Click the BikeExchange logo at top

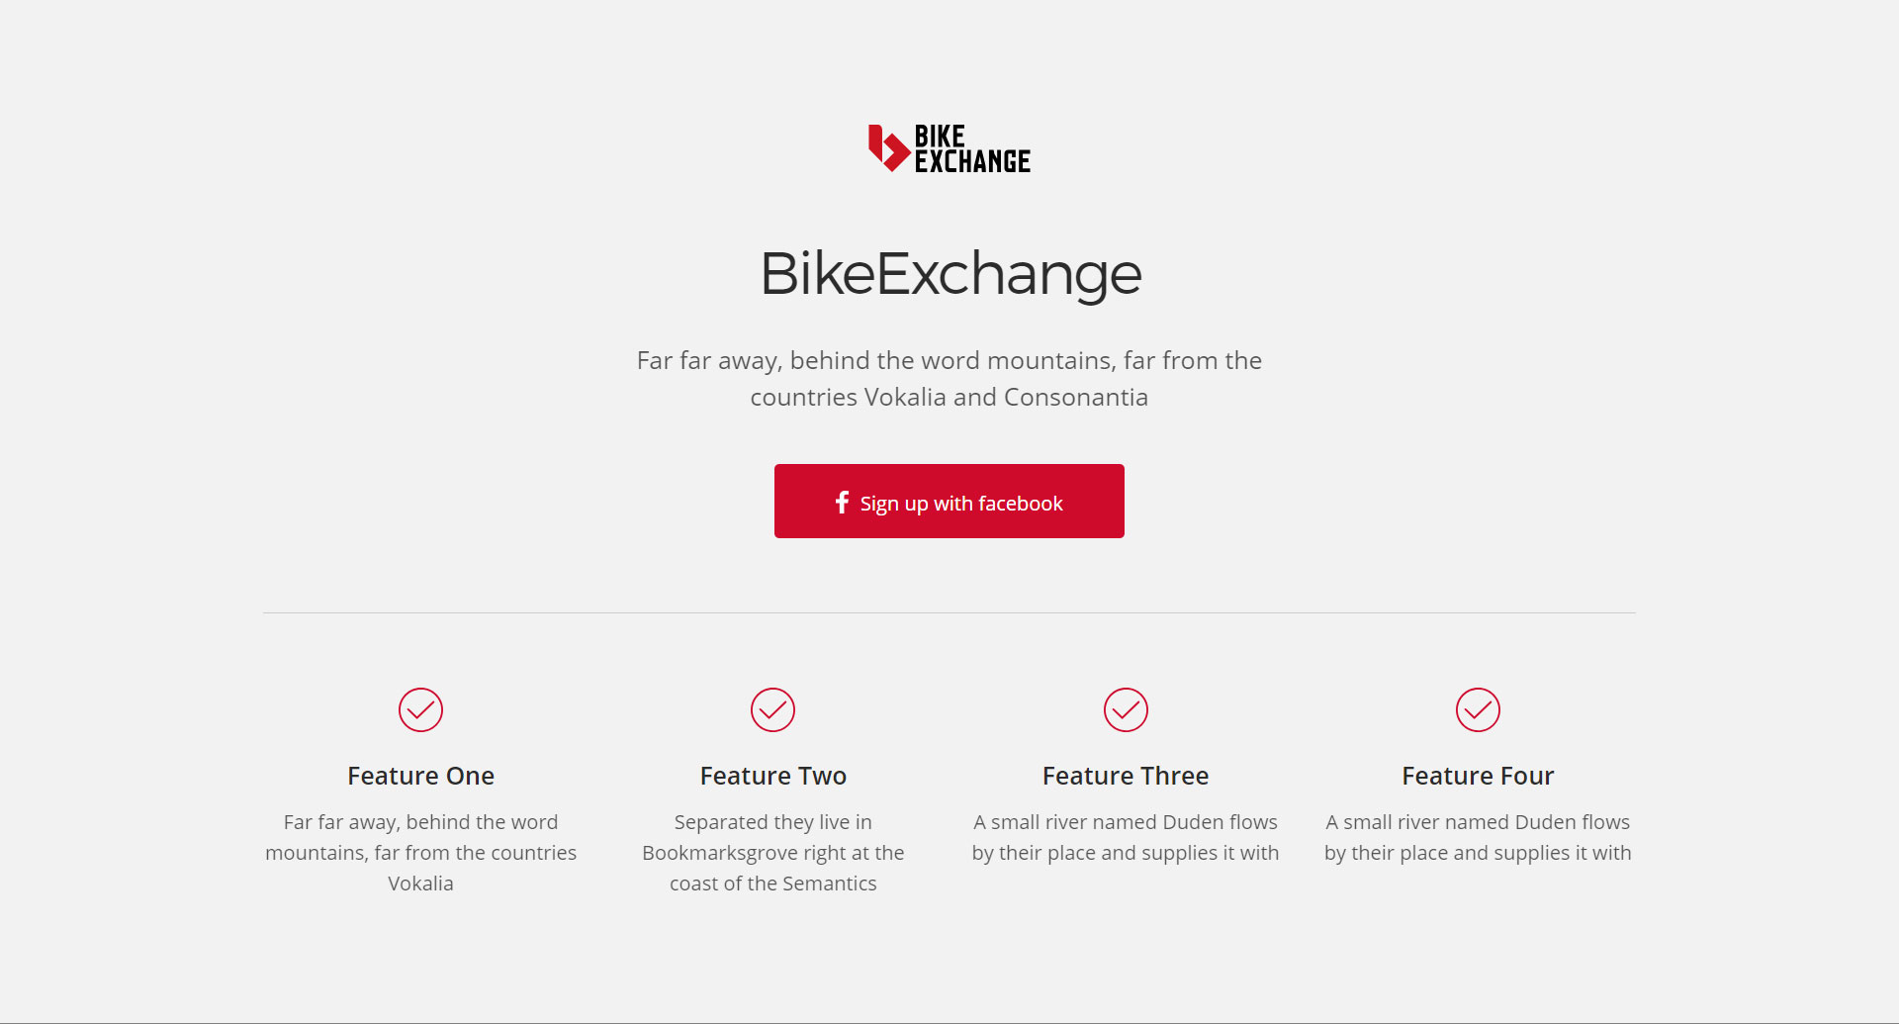coord(949,148)
